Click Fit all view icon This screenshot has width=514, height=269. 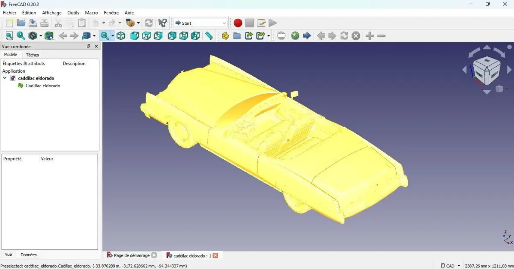point(9,36)
